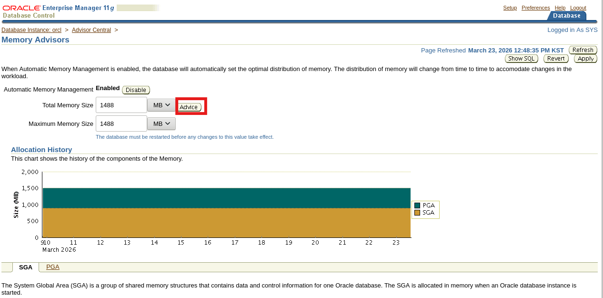Click the PGA legend color swatch

(x=417, y=206)
